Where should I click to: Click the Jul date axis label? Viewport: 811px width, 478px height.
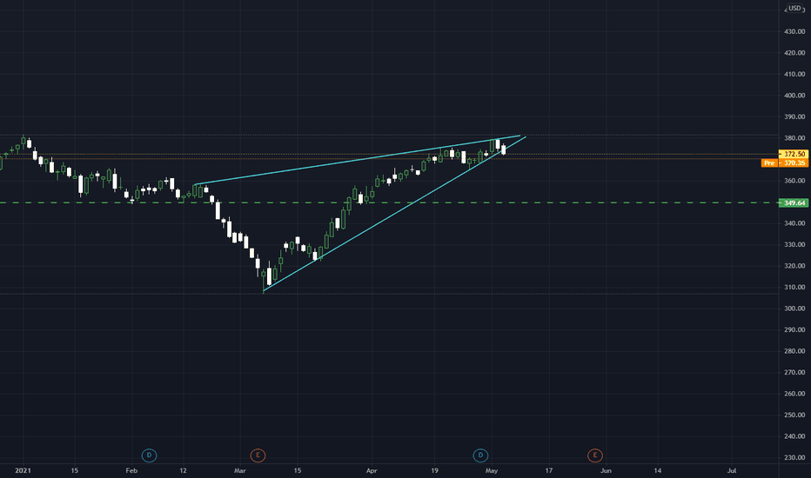click(x=731, y=471)
